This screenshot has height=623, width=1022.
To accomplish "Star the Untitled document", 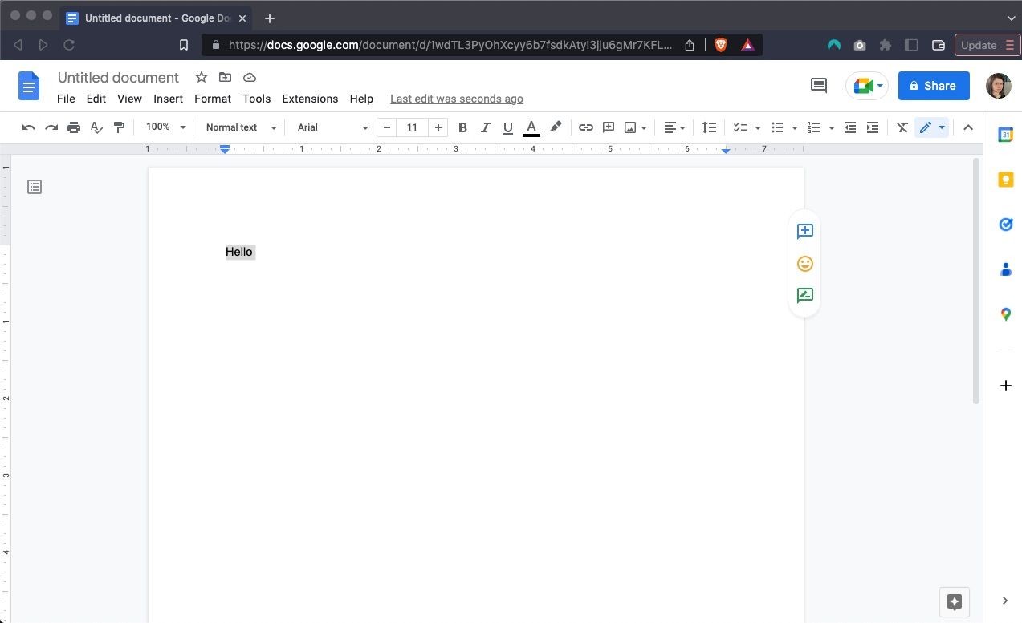I will [202, 77].
